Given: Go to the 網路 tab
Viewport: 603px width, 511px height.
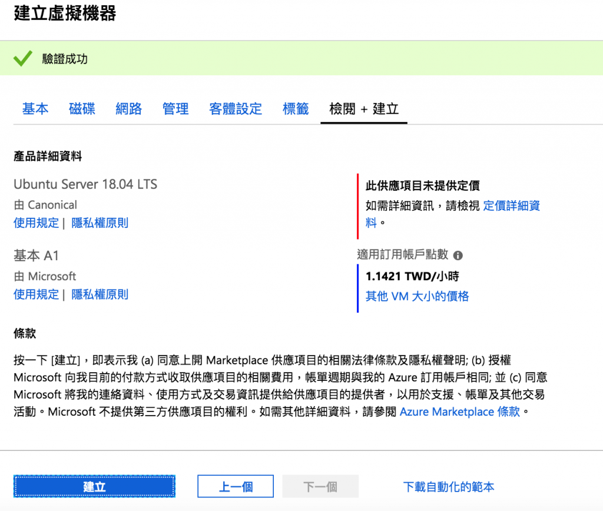Looking at the screenshot, I should pos(129,109).
